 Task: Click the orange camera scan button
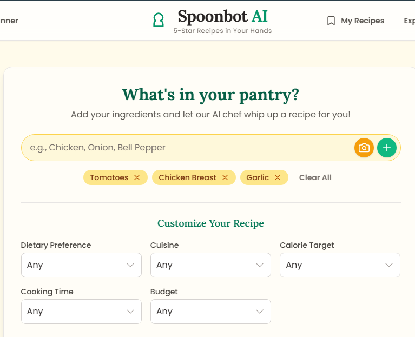[364, 148]
